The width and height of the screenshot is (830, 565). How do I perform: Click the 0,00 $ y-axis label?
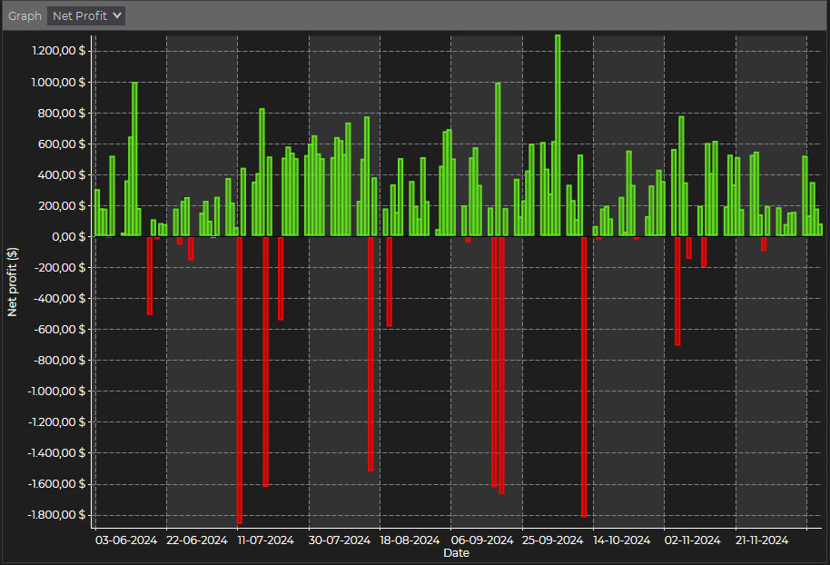pyautogui.click(x=70, y=236)
